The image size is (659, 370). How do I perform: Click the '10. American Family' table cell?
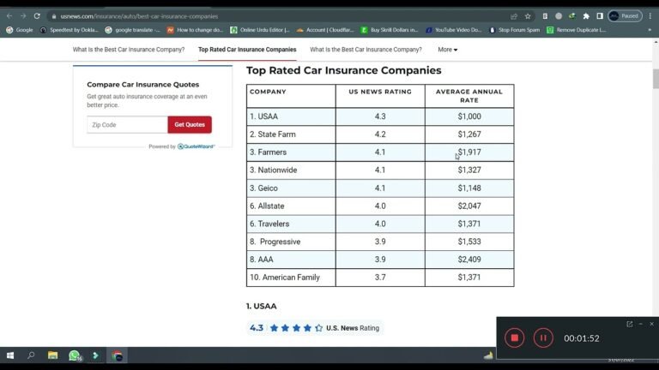coord(291,277)
